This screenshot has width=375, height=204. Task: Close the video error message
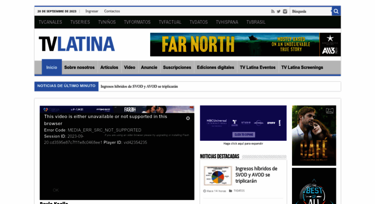(x=188, y=118)
